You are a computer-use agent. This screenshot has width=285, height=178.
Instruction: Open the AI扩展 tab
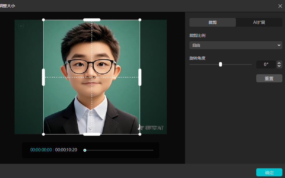259,22
